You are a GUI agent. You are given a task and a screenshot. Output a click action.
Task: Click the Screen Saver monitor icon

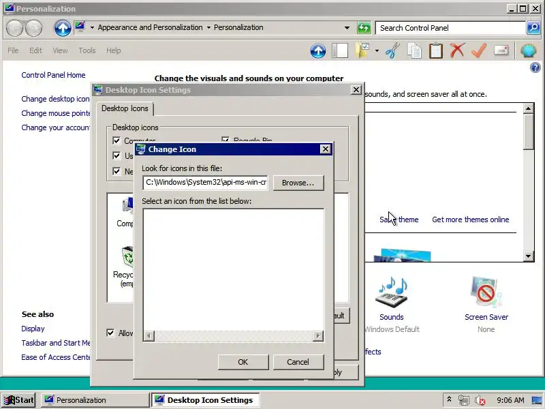(486, 292)
